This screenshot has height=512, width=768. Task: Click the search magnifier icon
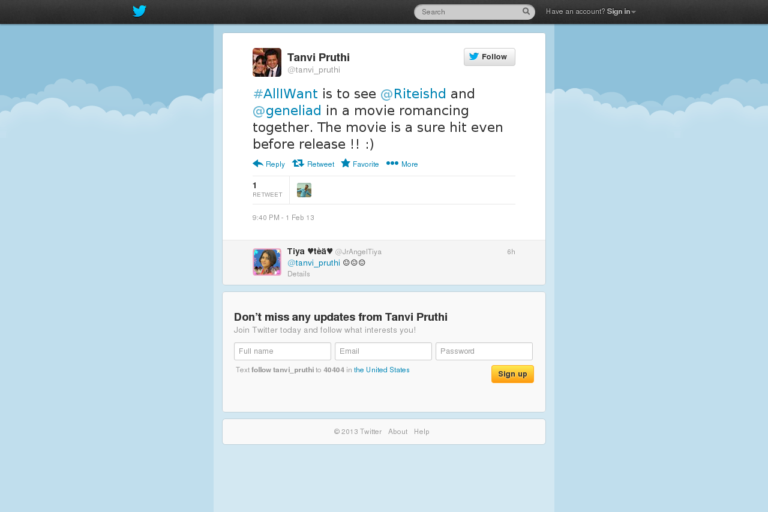(526, 11)
